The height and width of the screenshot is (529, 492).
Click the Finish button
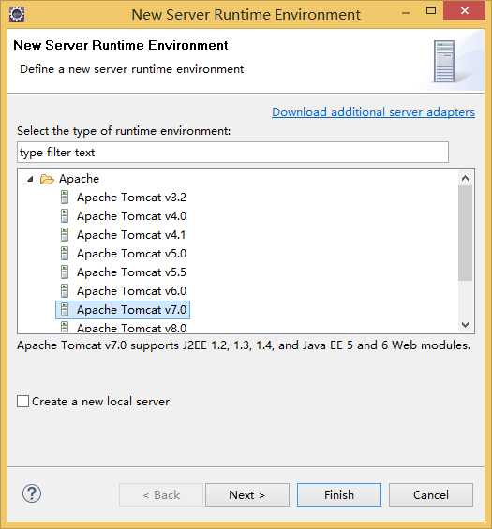coord(339,495)
